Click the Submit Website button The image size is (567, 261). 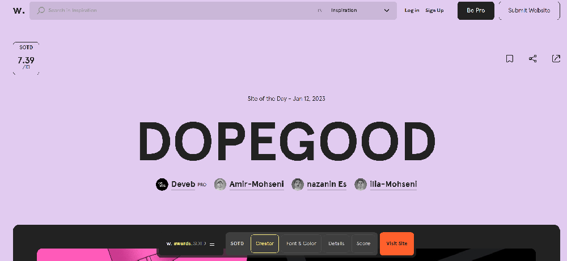pyautogui.click(x=529, y=10)
